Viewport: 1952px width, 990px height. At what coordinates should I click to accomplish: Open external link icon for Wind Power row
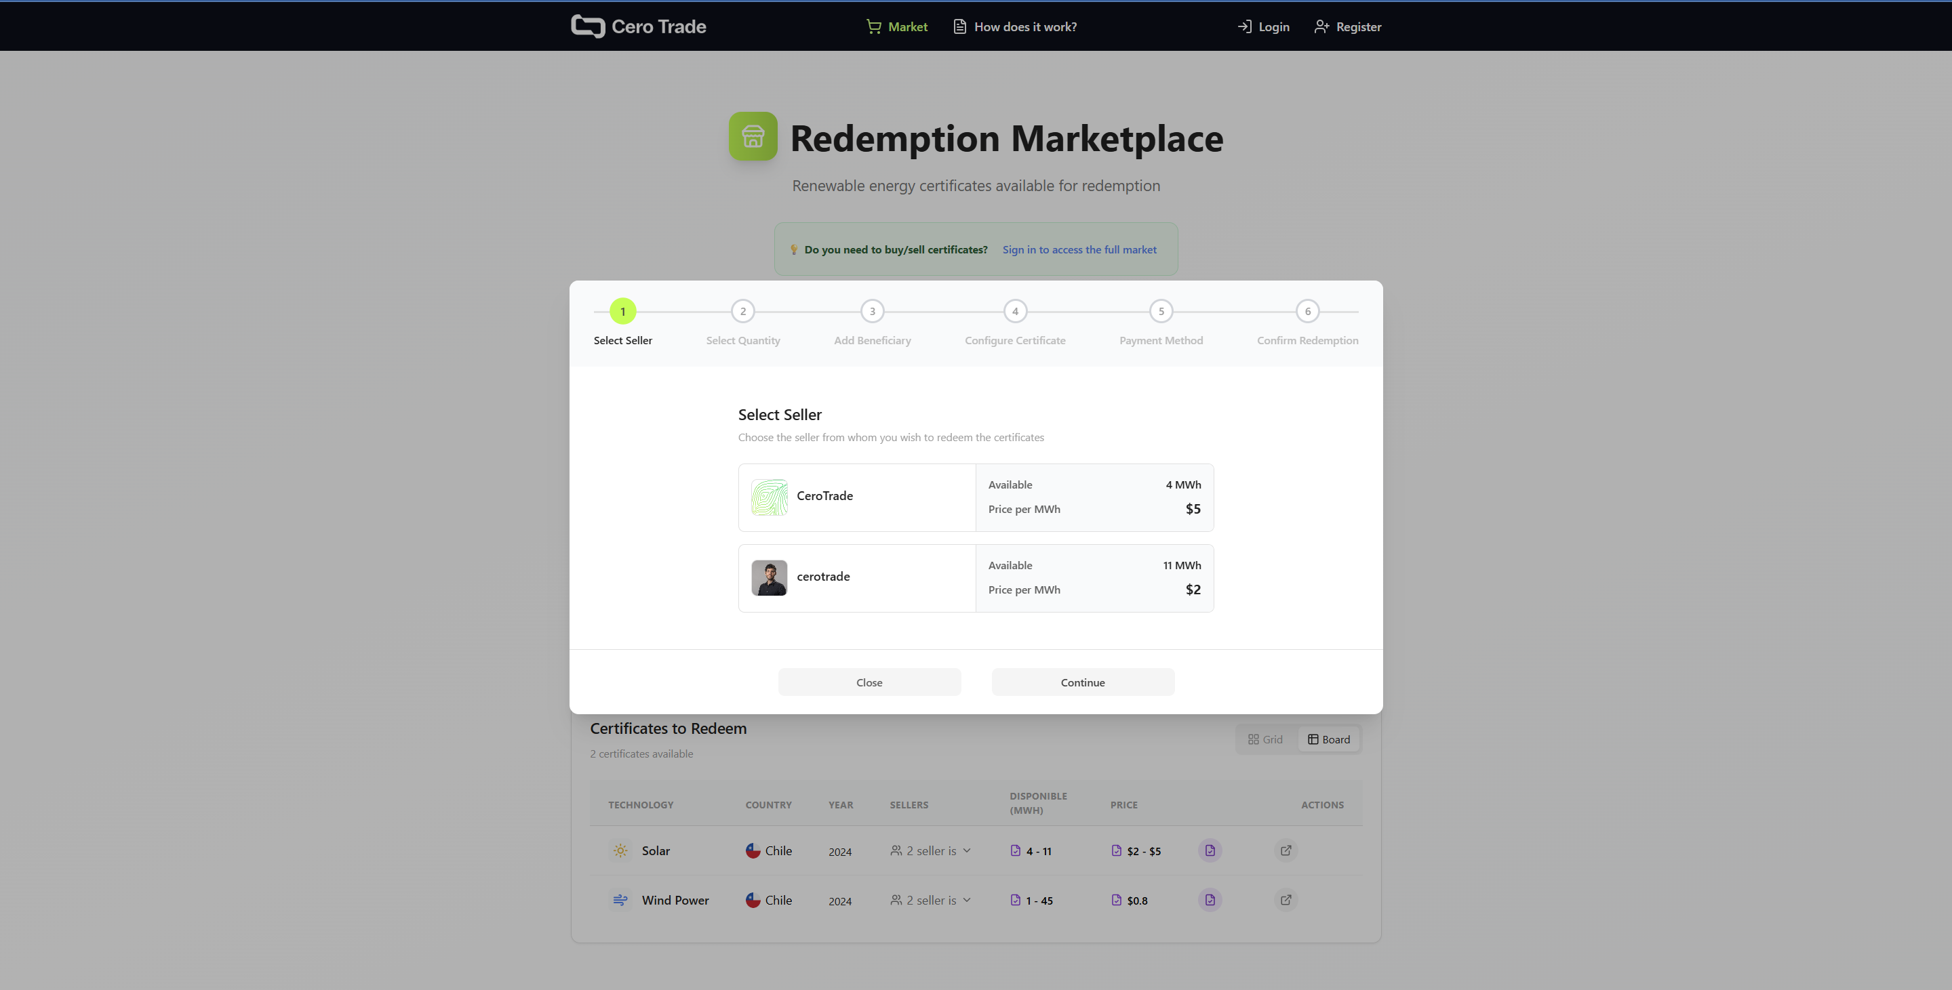(1285, 900)
